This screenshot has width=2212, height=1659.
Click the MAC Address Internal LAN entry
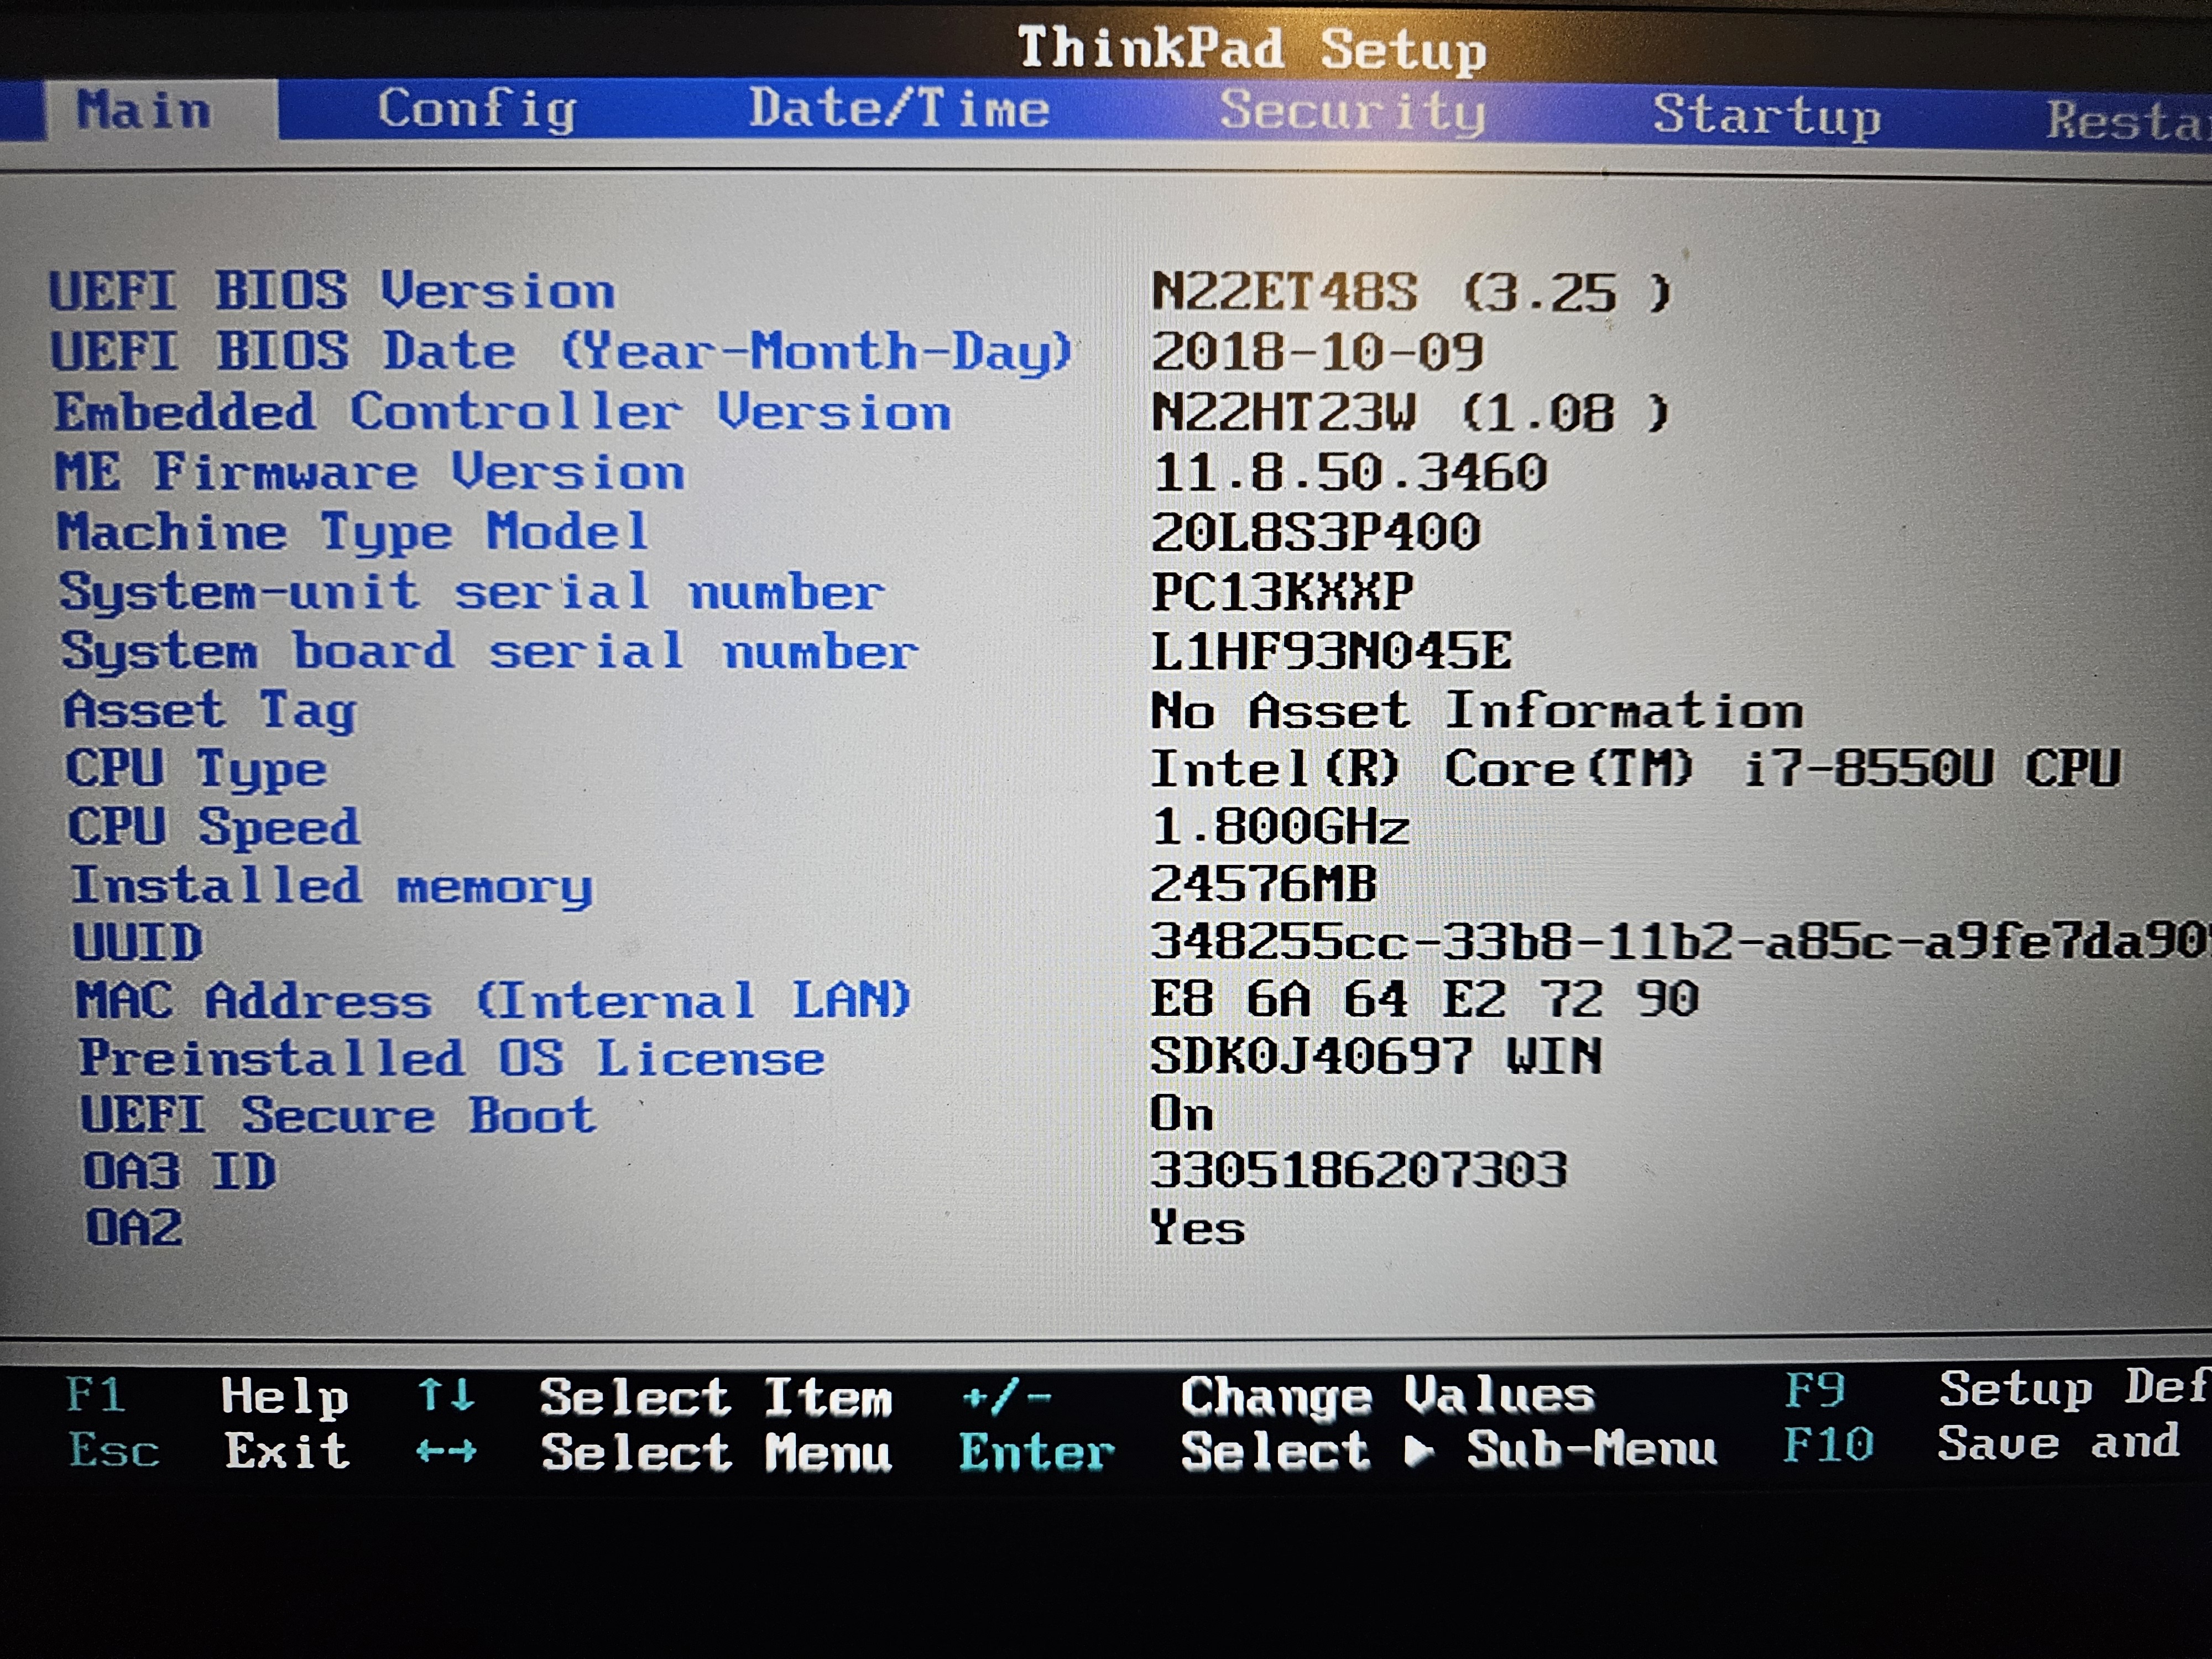[493, 1000]
